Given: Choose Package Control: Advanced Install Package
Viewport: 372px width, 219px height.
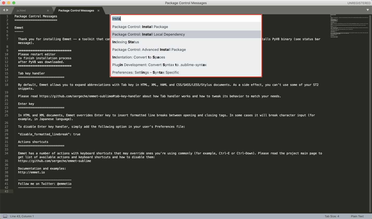Looking at the screenshot, I should [186, 49].
